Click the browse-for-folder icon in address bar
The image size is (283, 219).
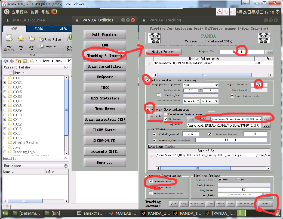(25, 61)
